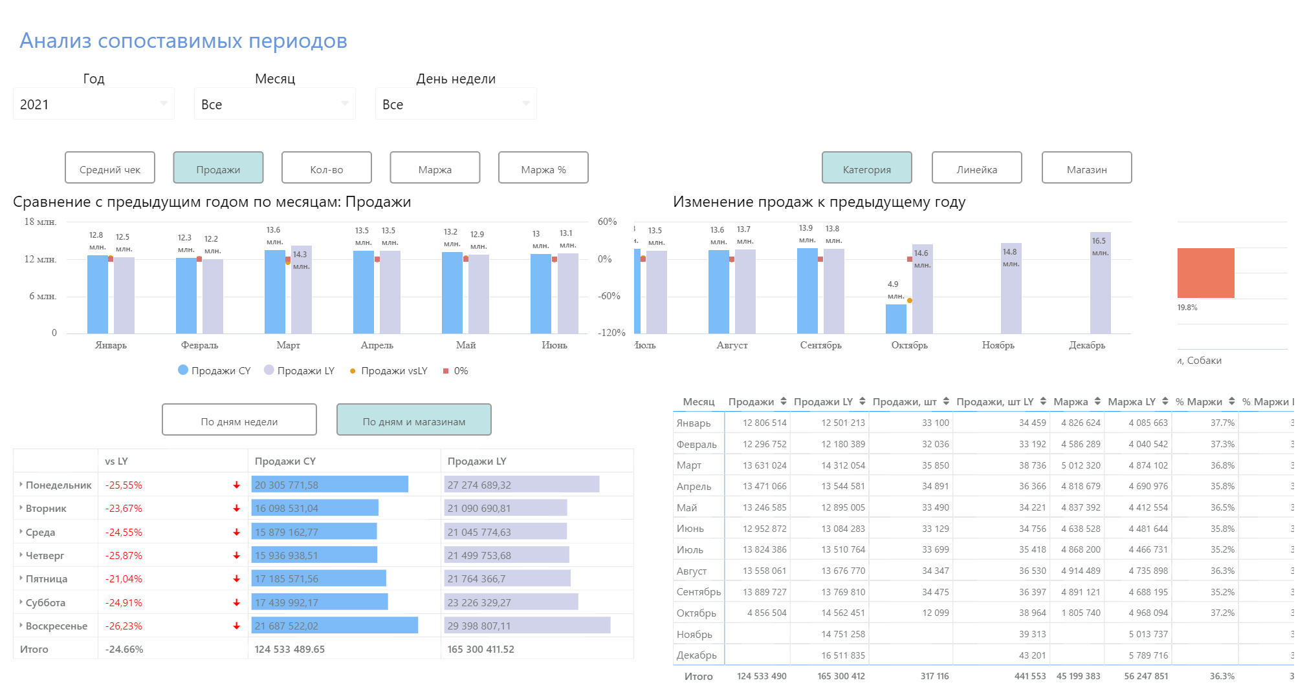Click the Октябрь row in monthly table
The image size is (1307, 698).
click(696, 613)
